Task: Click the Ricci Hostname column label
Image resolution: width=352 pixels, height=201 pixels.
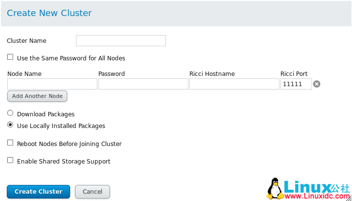Action: (212, 74)
